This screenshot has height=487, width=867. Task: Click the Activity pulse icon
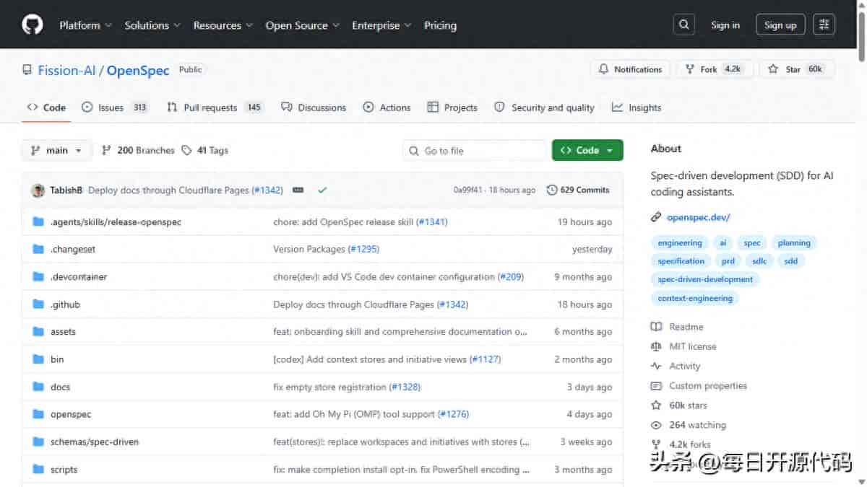click(x=656, y=366)
